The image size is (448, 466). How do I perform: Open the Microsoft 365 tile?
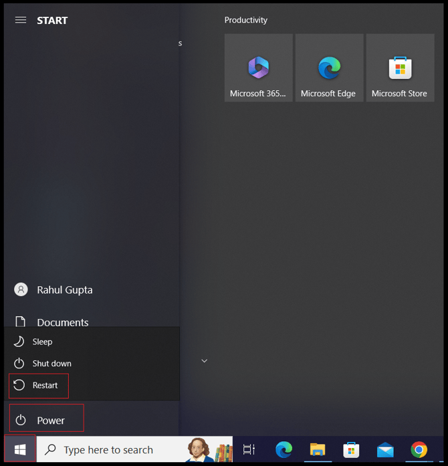pyautogui.click(x=258, y=68)
